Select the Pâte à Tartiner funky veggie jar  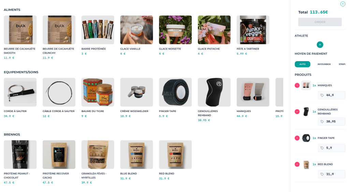tap(253, 30)
